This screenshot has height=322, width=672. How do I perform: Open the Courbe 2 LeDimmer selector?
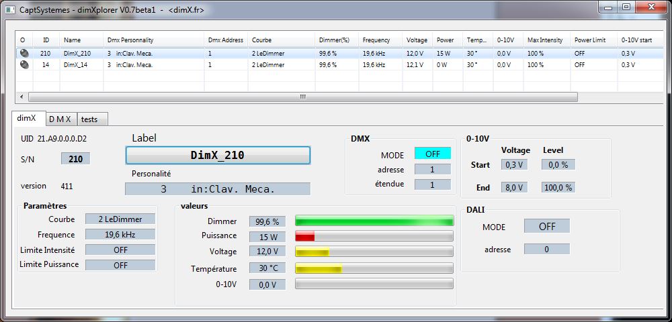click(x=120, y=219)
